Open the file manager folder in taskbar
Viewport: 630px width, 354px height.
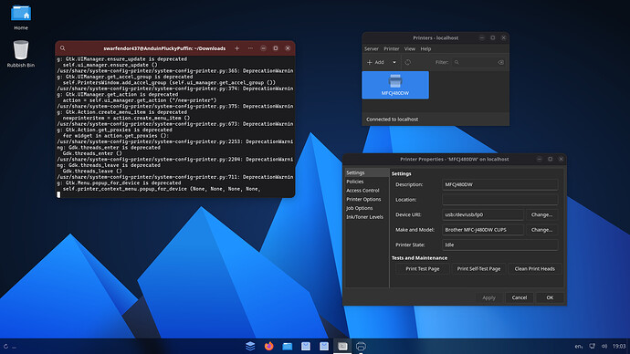click(288, 346)
